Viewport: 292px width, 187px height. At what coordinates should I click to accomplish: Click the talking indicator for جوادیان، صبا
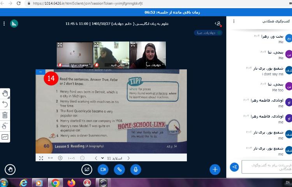208,33
